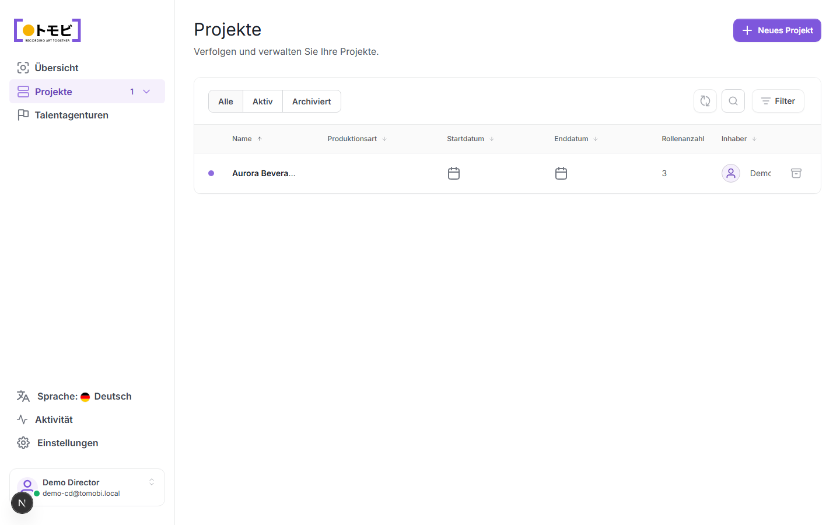Click the Rollenanzahl column header
The image size is (840, 525).
682,139
